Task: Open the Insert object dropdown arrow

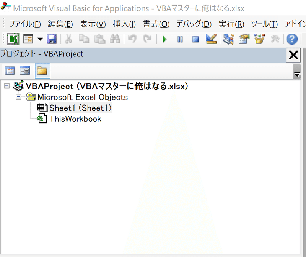Action: [x=40, y=39]
